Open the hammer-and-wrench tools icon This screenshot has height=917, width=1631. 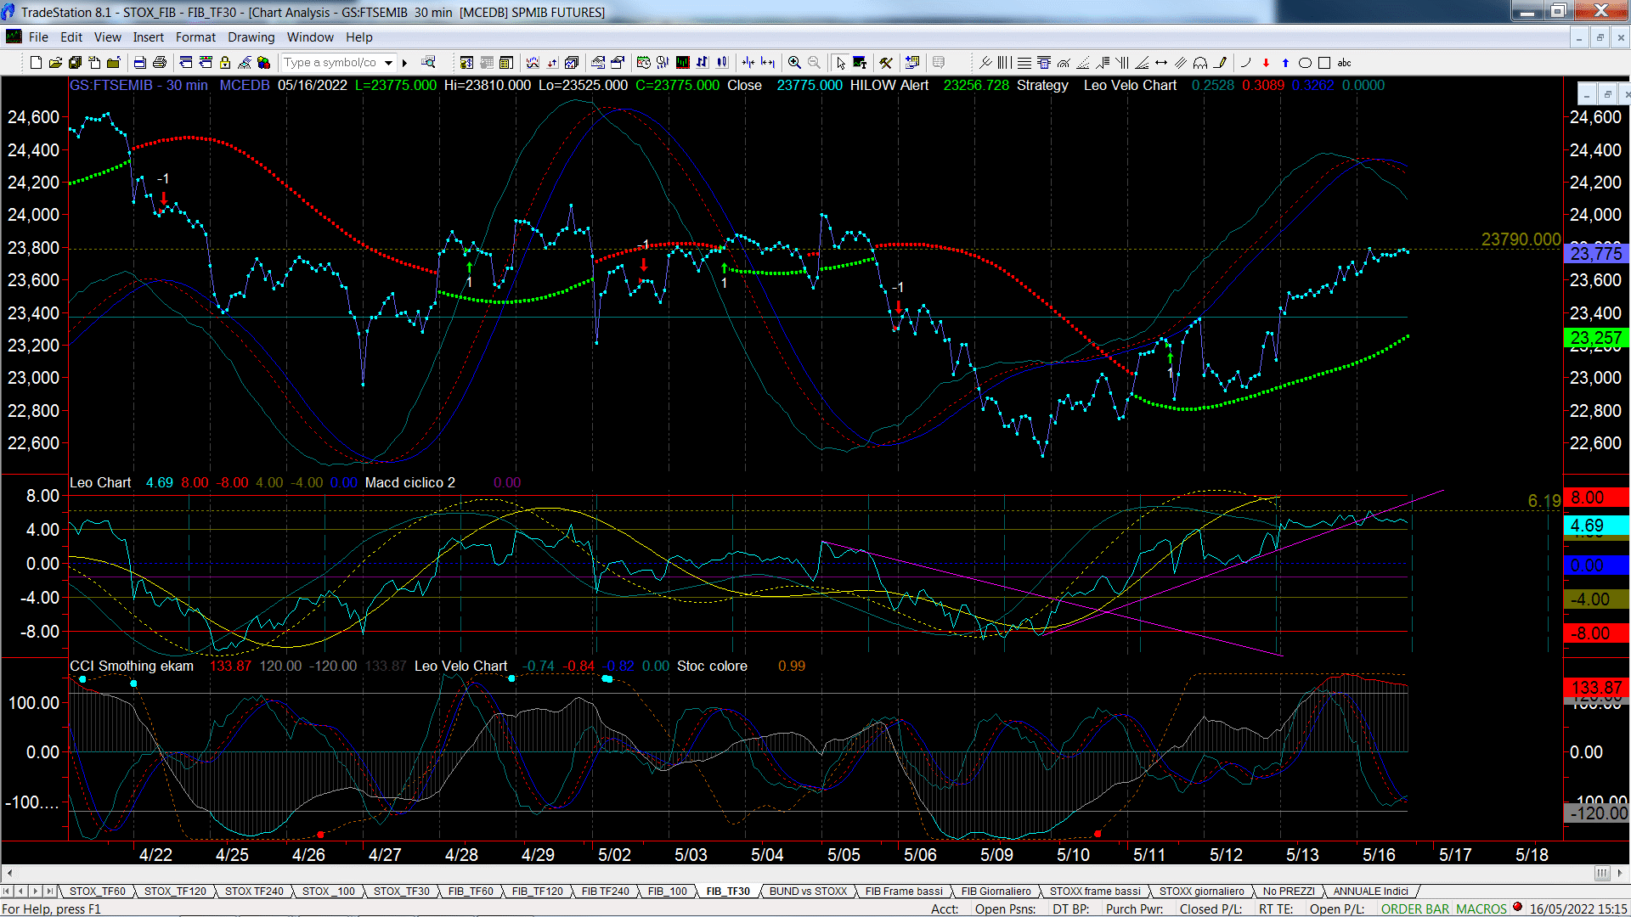click(886, 63)
